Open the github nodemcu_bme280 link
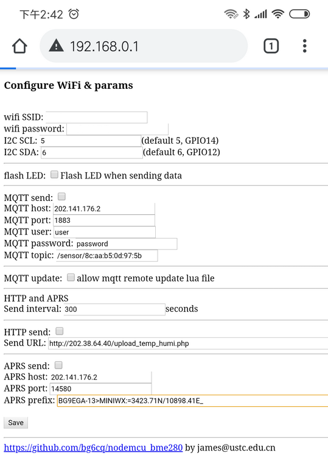This screenshot has width=328, height=464. click(93, 448)
